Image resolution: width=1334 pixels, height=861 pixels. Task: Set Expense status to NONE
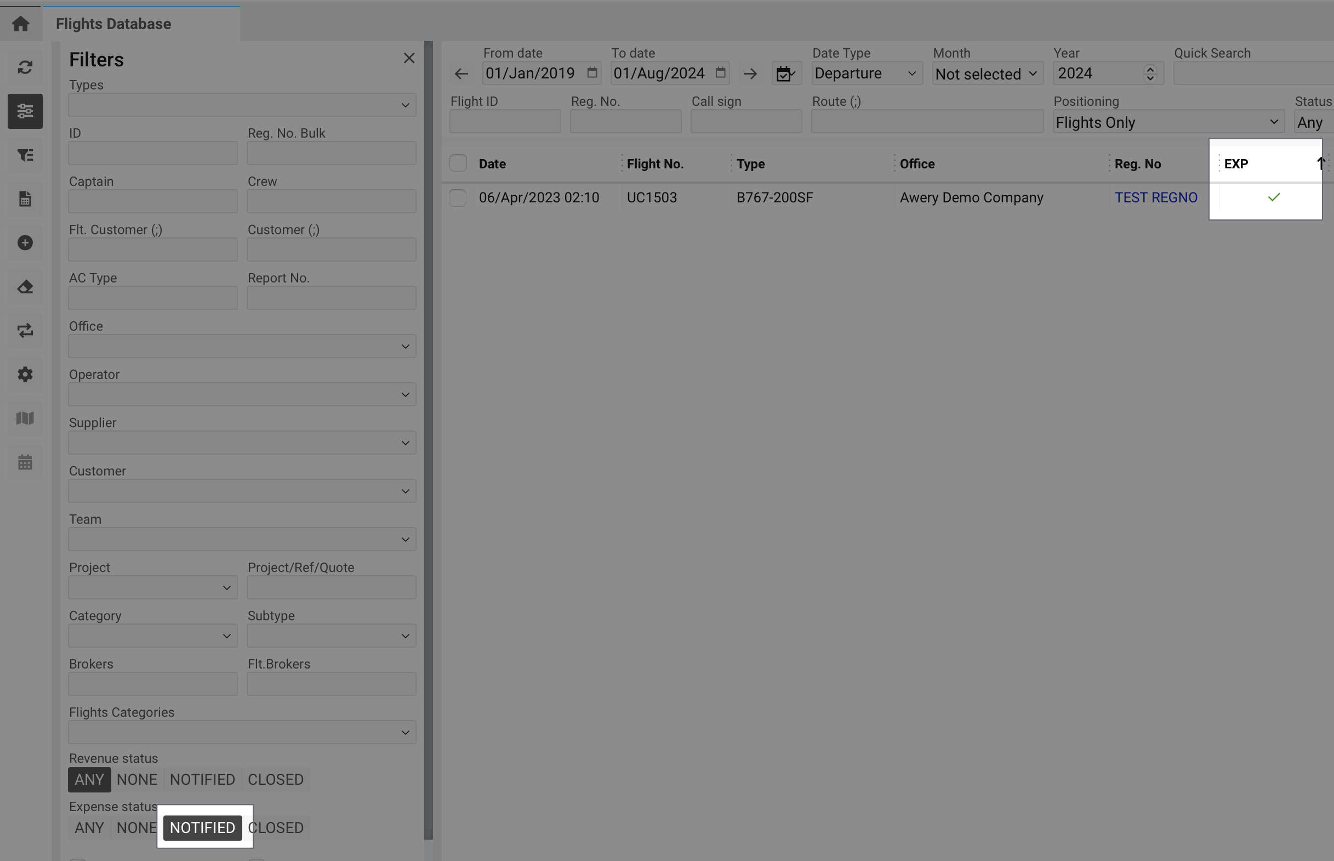[136, 828]
